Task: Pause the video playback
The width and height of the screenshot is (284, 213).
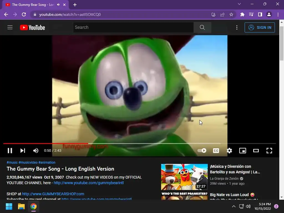Action: 10,151
